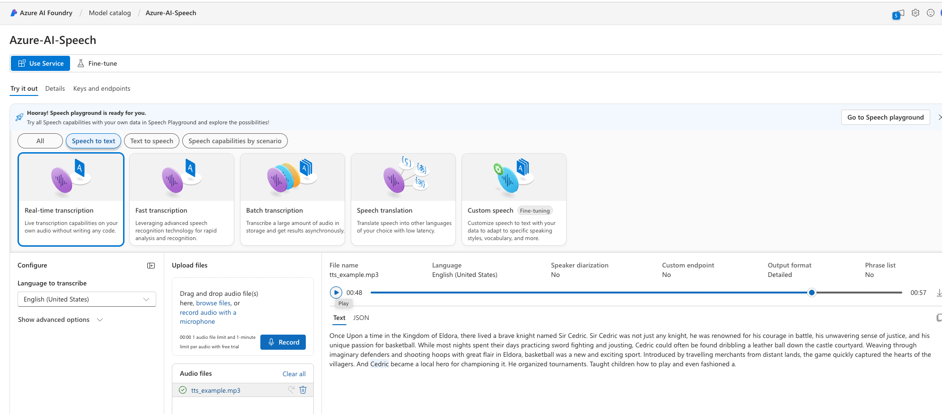The height and width of the screenshot is (414, 942).
Task: Click the Azure-AI-Speech page heading
Action: tap(53, 40)
